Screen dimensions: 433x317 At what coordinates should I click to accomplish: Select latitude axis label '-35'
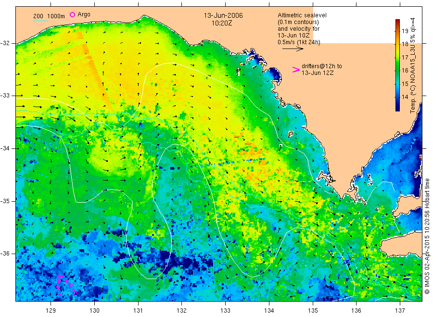pos(5,201)
